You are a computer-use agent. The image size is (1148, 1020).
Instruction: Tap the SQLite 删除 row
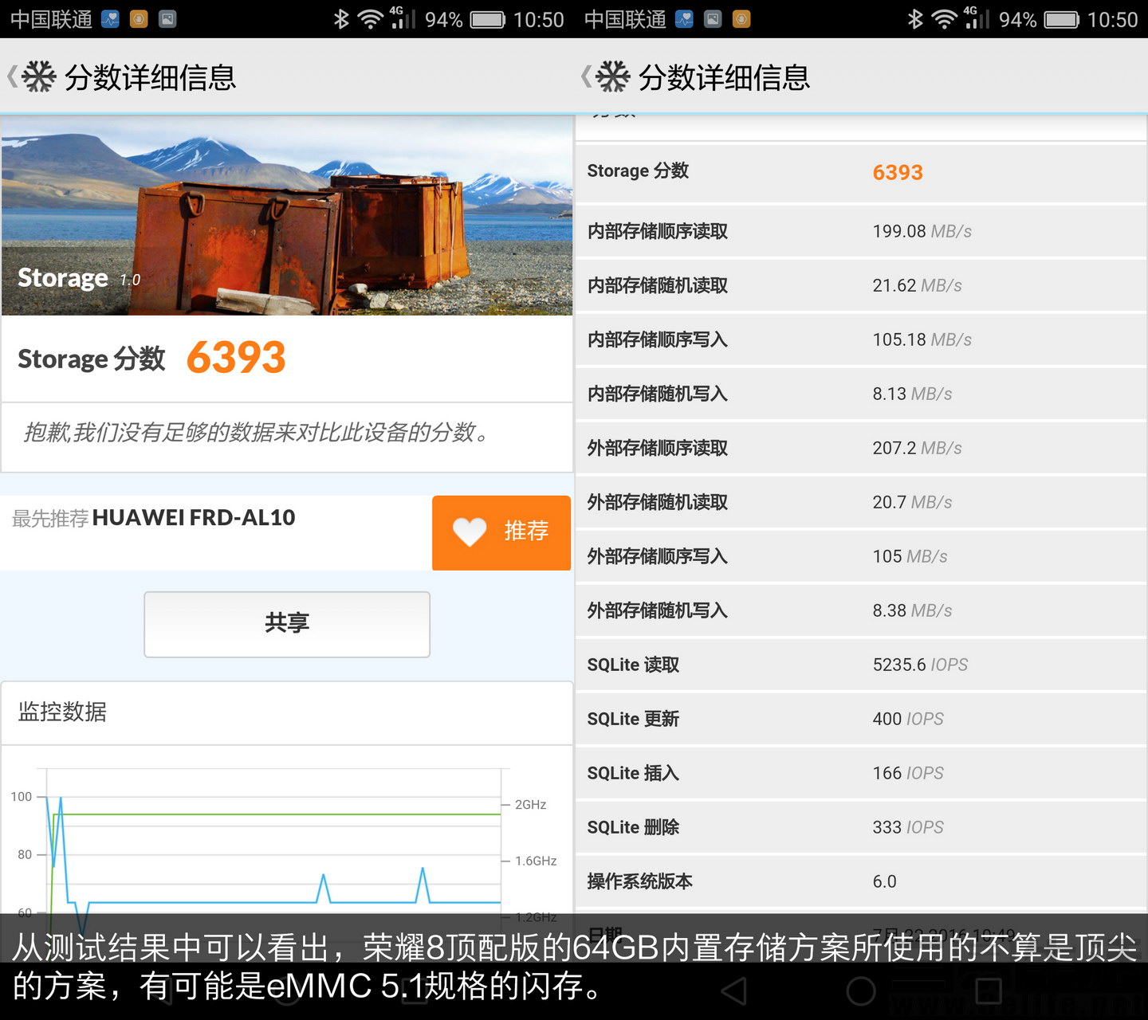pos(861,827)
